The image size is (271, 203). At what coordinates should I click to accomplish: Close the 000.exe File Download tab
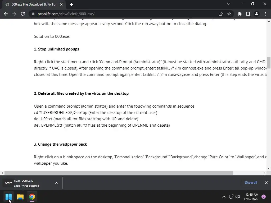coord(61,4)
